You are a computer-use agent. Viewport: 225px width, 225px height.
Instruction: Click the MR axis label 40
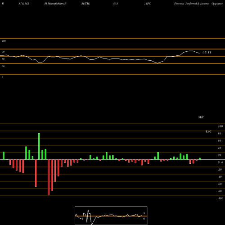pos(220,148)
